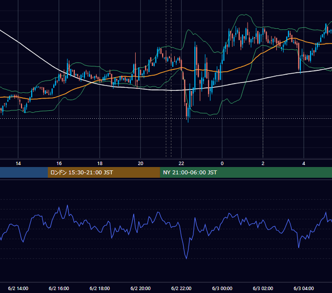
Task: Click the 0 hour label on the price chart axis
Action: click(222, 164)
